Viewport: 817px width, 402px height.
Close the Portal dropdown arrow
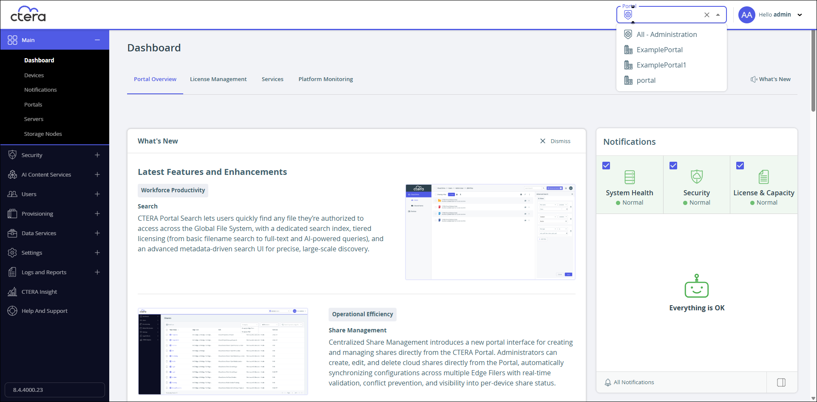[x=718, y=15]
